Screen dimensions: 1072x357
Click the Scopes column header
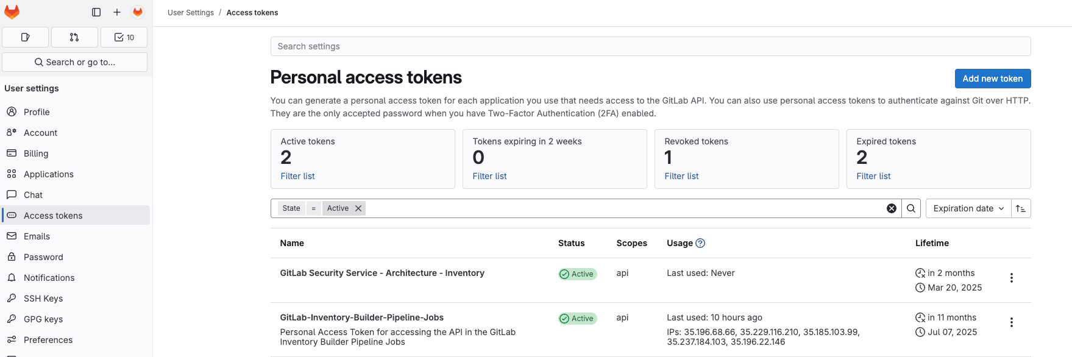click(x=631, y=243)
